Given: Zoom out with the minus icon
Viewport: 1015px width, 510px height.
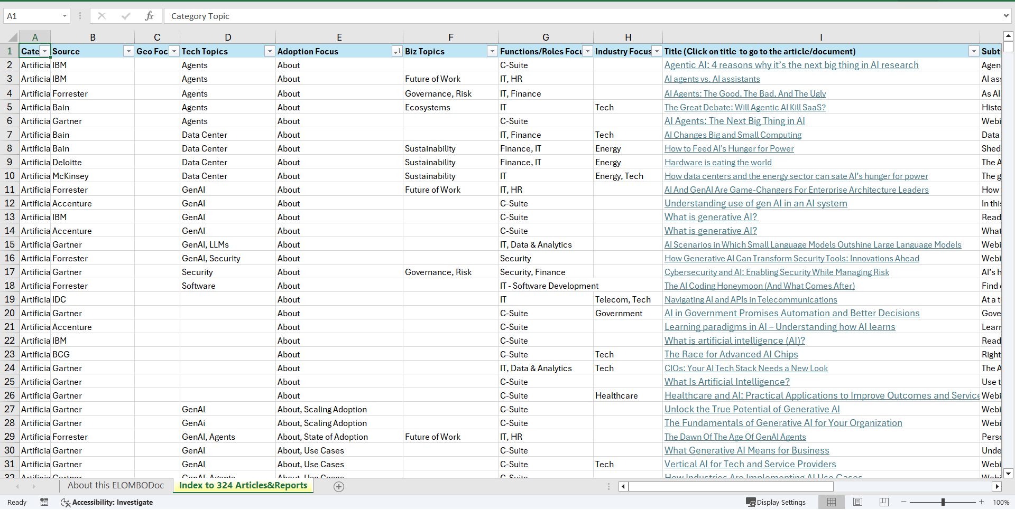Looking at the screenshot, I should point(904,502).
